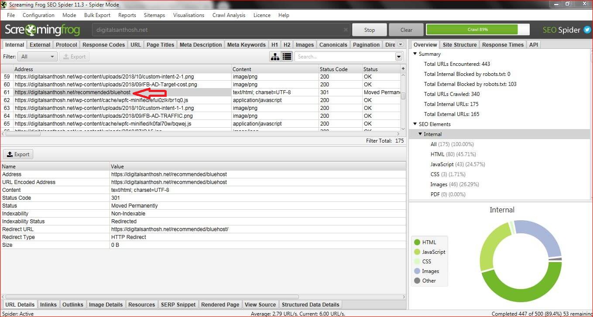The image size is (593, 317).
Task: Open the Reports menu
Action: point(127,15)
